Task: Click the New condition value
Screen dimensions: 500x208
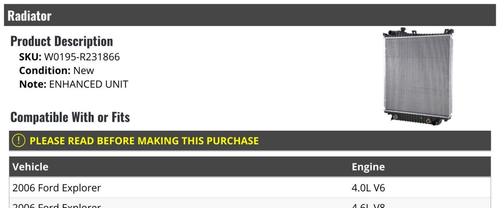Action: pos(84,71)
